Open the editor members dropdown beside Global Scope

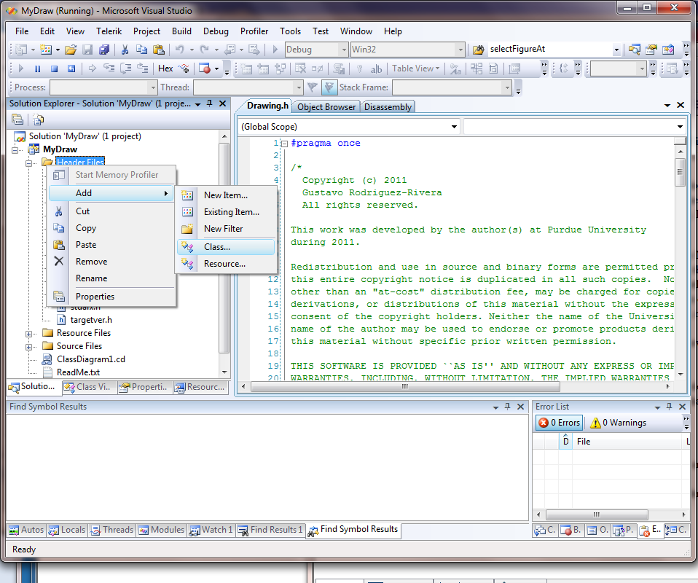(x=680, y=127)
